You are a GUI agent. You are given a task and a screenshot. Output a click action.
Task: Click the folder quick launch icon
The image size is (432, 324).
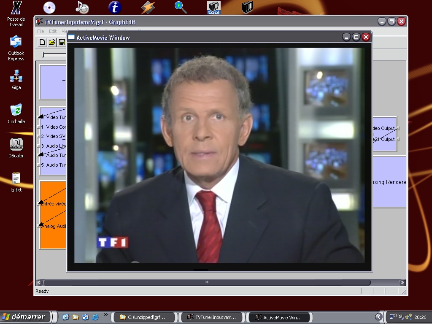pyautogui.click(x=76, y=317)
